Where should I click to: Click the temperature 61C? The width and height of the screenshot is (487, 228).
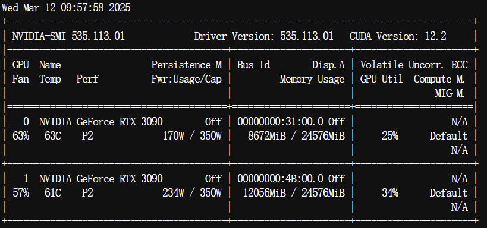[x=53, y=193]
